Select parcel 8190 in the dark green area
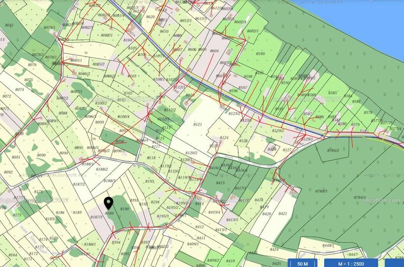This screenshot has height=267, width=404. [124, 209]
